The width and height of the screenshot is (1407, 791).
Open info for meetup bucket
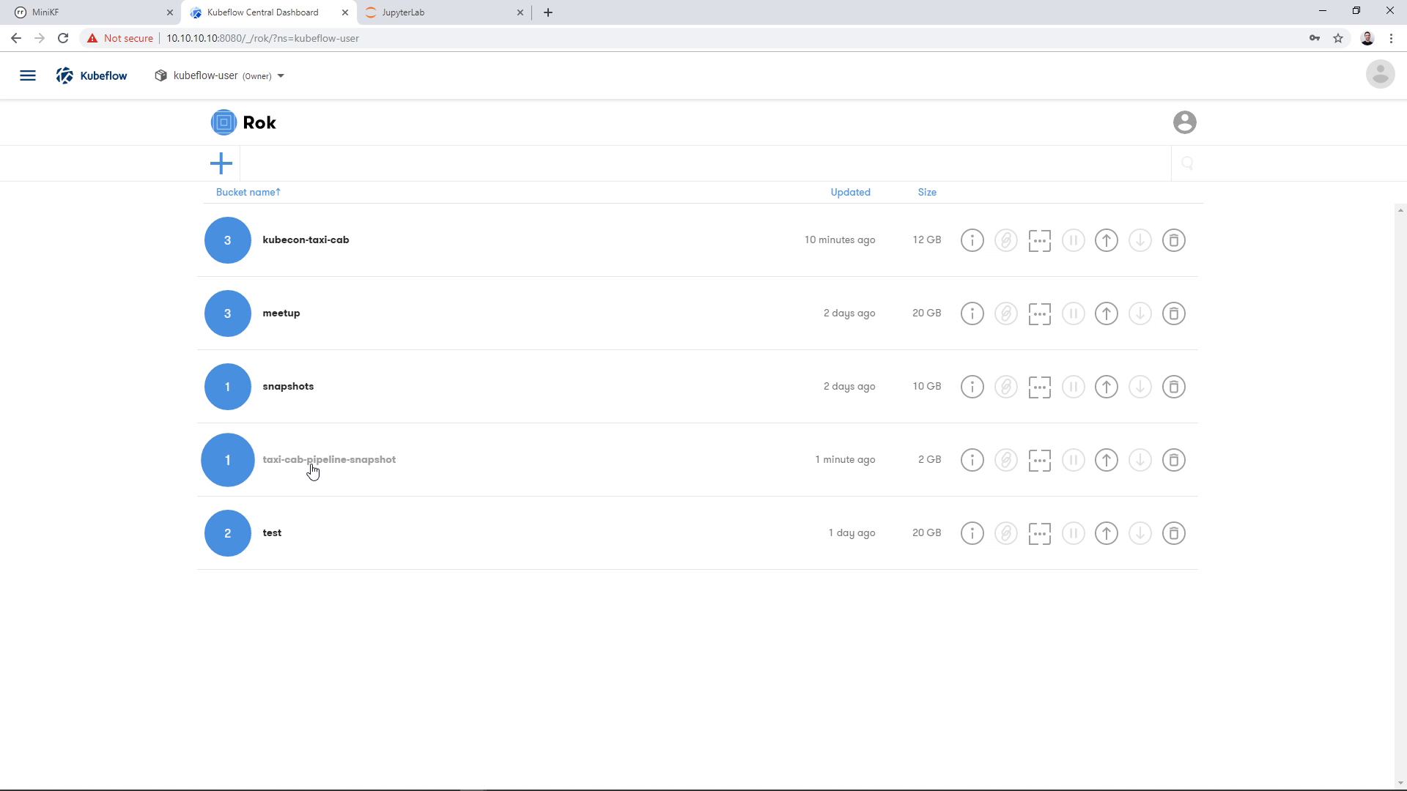972,313
